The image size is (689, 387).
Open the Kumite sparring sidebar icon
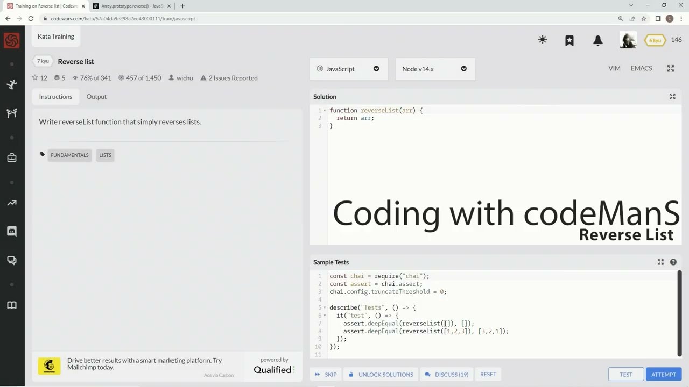tap(12, 113)
